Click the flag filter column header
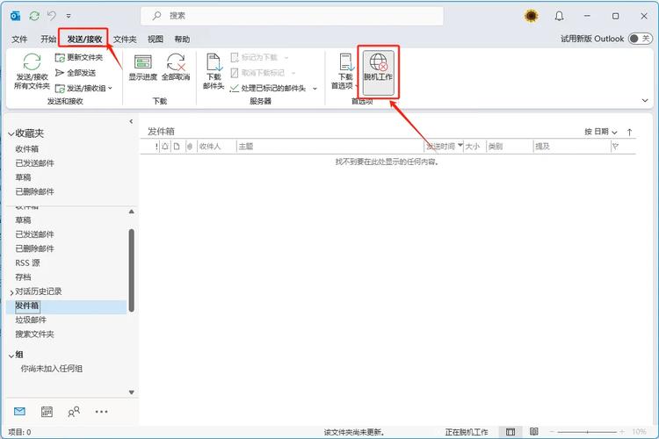Screen dimensions: 659x439 coord(616,147)
